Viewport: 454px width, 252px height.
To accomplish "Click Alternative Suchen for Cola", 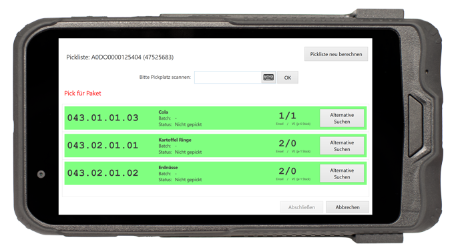I will pyautogui.click(x=342, y=118).
